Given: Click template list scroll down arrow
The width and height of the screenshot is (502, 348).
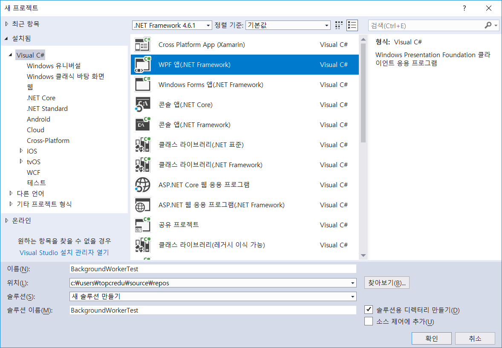Looking at the screenshot, I should [x=363, y=255].
